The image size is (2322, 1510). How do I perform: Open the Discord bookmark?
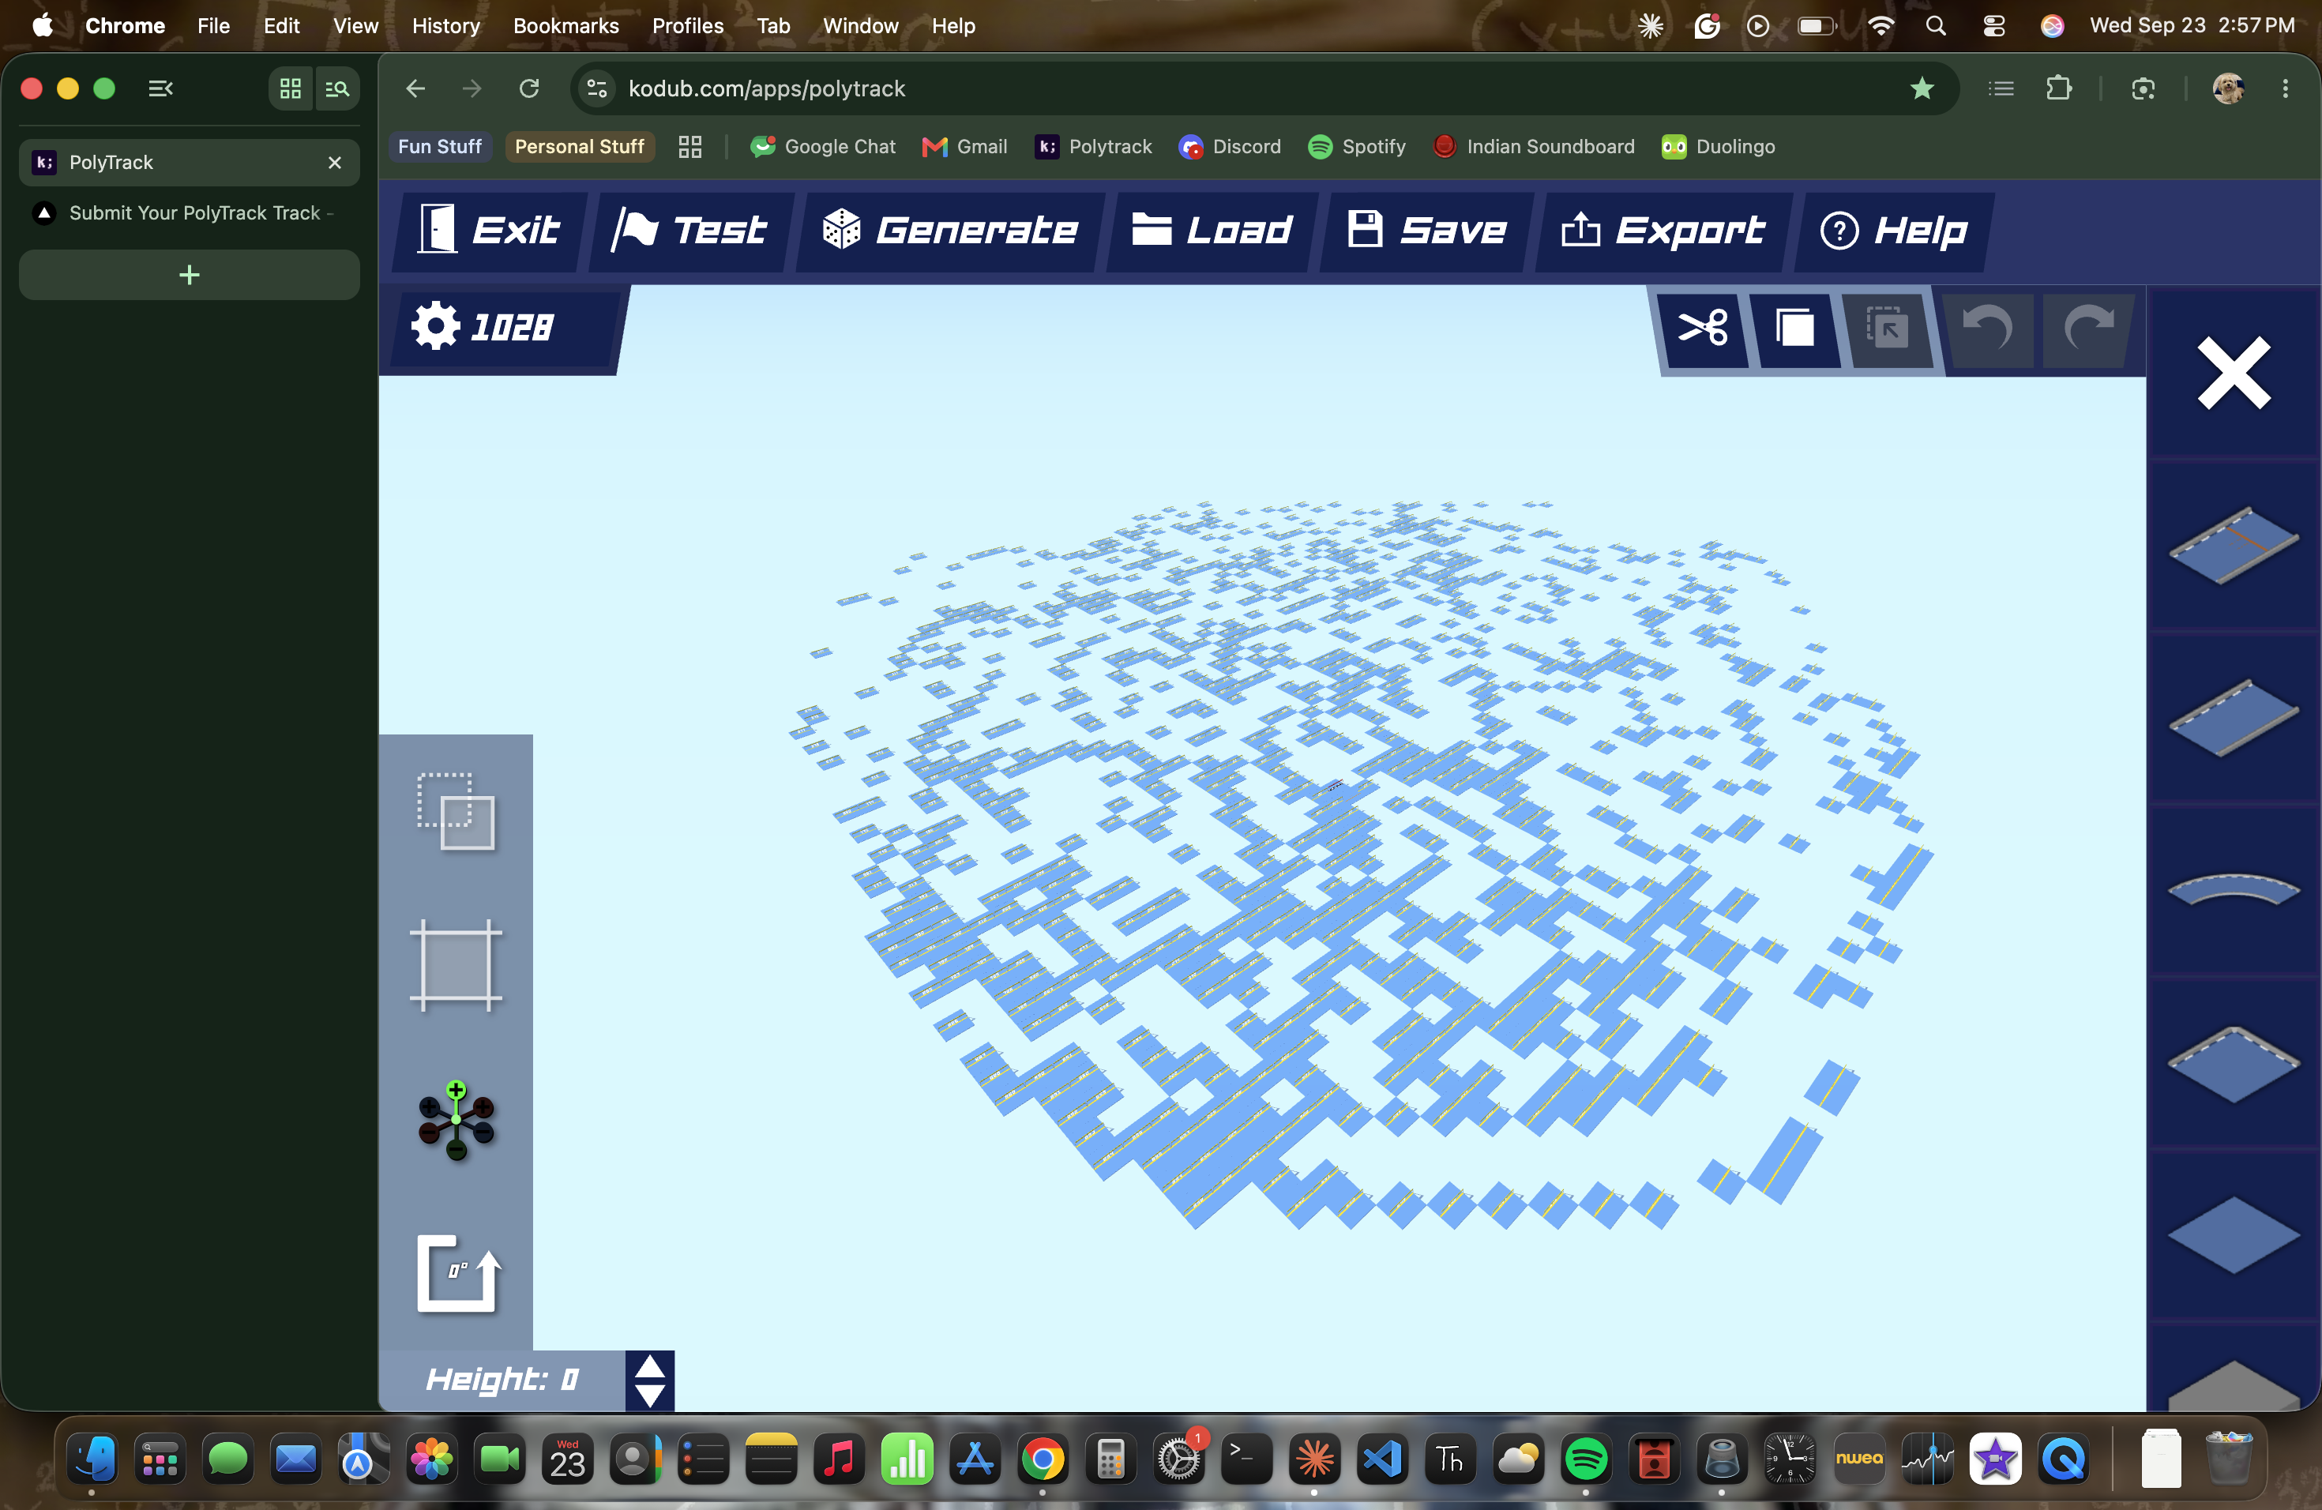click(1229, 146)
